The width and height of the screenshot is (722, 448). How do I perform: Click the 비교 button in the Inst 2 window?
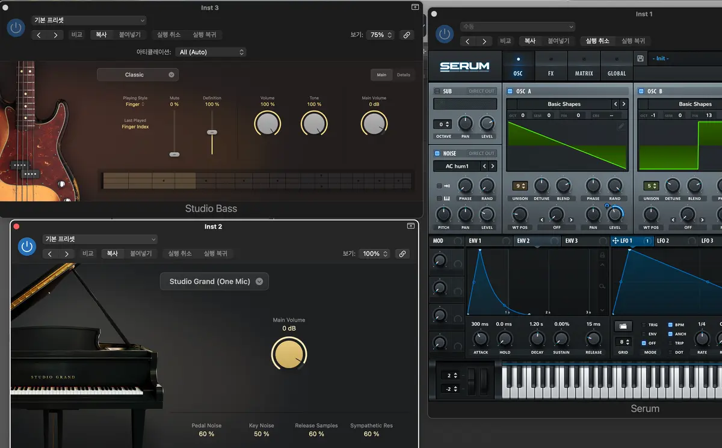88,254
